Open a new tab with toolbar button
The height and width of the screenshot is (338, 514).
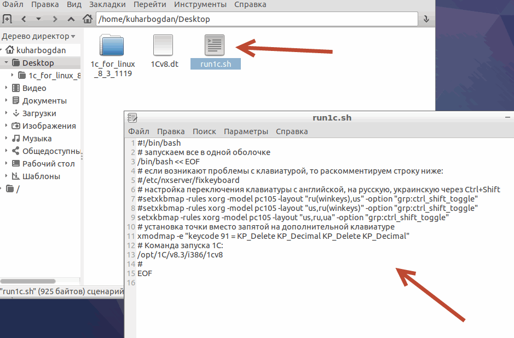point(7,19)
